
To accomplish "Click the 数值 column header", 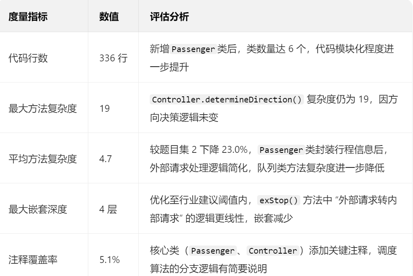I will pos(109,17).
